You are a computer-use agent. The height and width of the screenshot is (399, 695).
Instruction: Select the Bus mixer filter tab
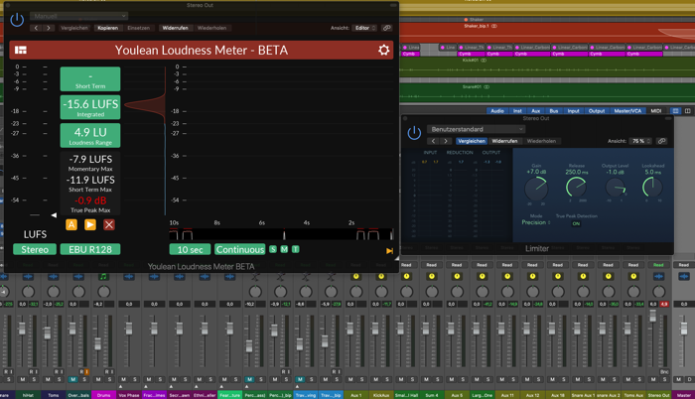coord(554,111)
